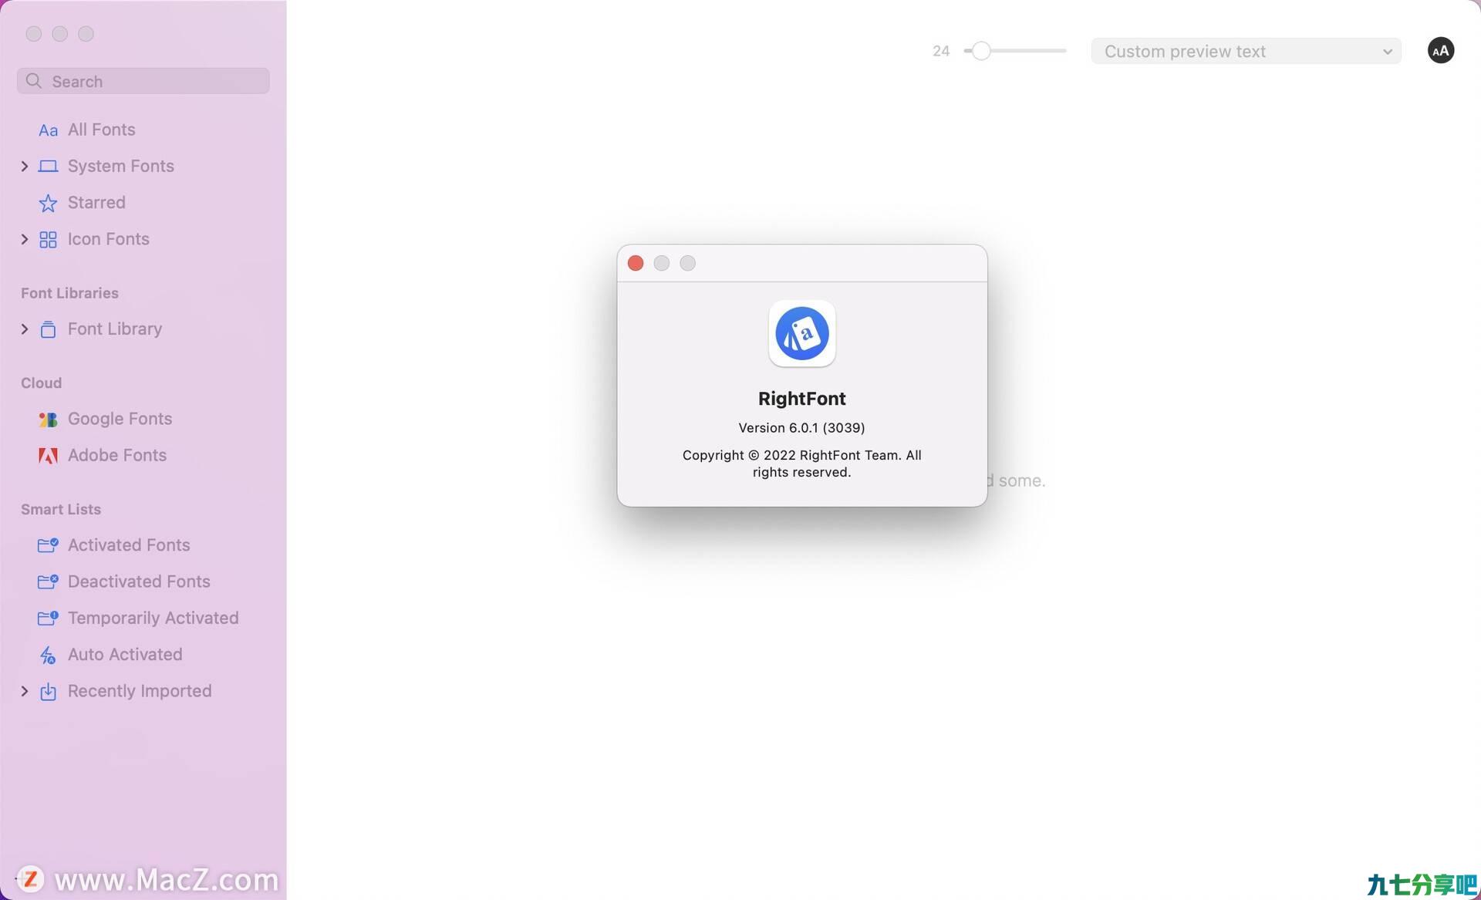Open the Starred fonts list

96,202
